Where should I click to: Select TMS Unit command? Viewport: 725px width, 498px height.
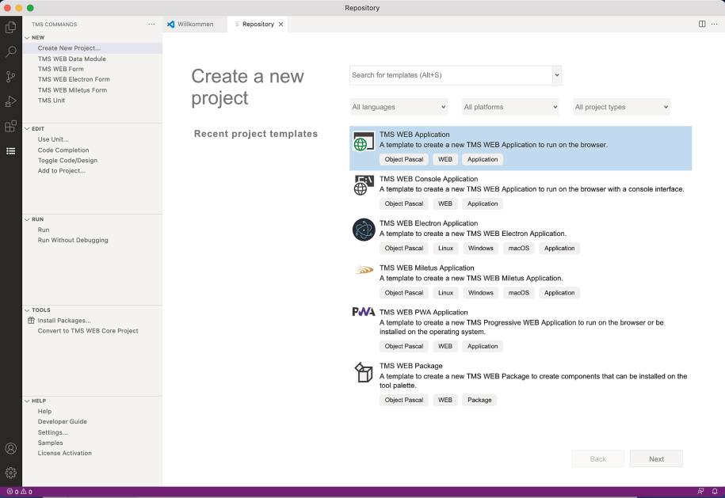[52, 101]
